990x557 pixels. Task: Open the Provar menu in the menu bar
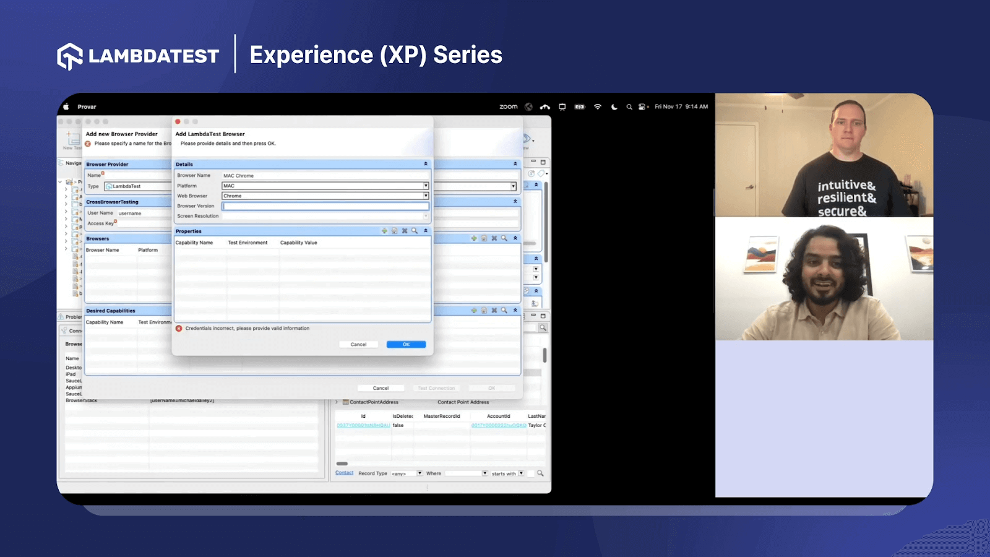click(x=87, y=107)
